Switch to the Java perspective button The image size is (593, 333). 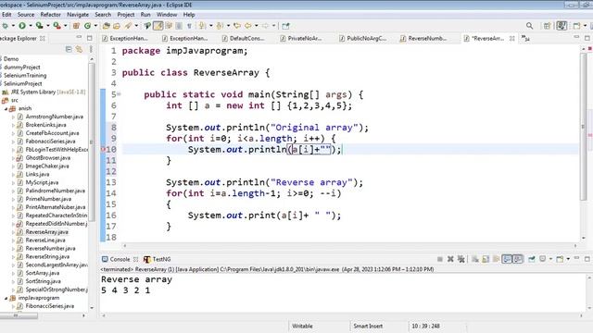(x=561, y=26)
